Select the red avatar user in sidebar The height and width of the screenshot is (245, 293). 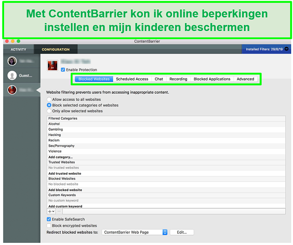[x=12, y=90]
